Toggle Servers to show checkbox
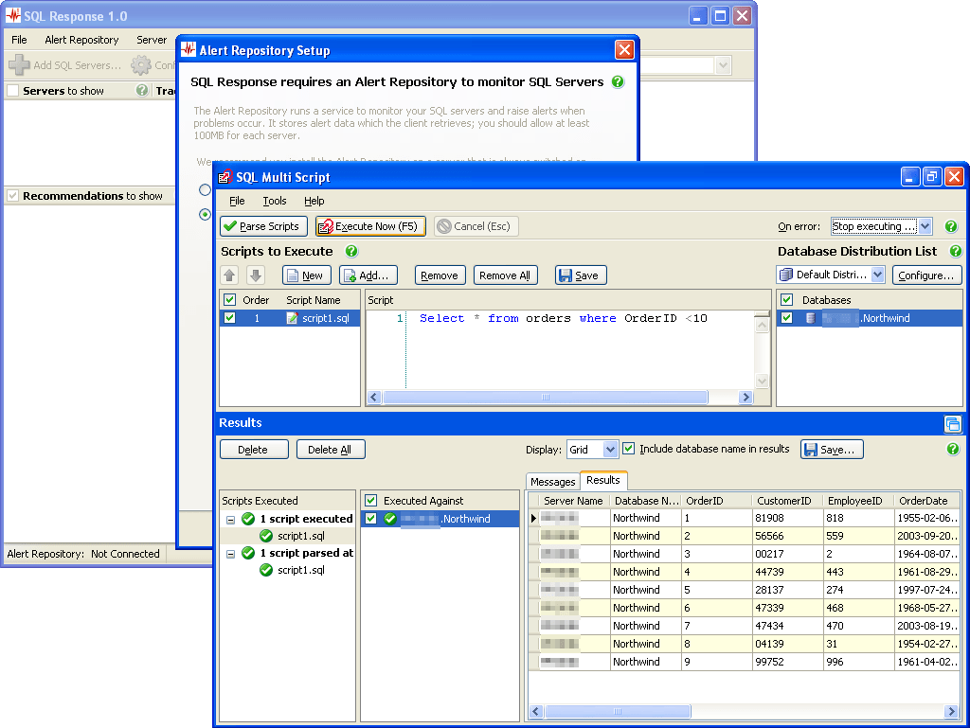The image size is (970, 728). coord(13,90)
